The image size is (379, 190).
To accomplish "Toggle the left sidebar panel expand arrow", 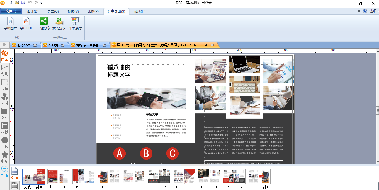I will (x=5, y=45).
